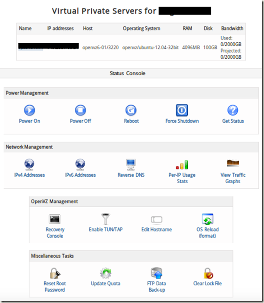
Task: Click the Power Off link text
Action: (80, 121)
